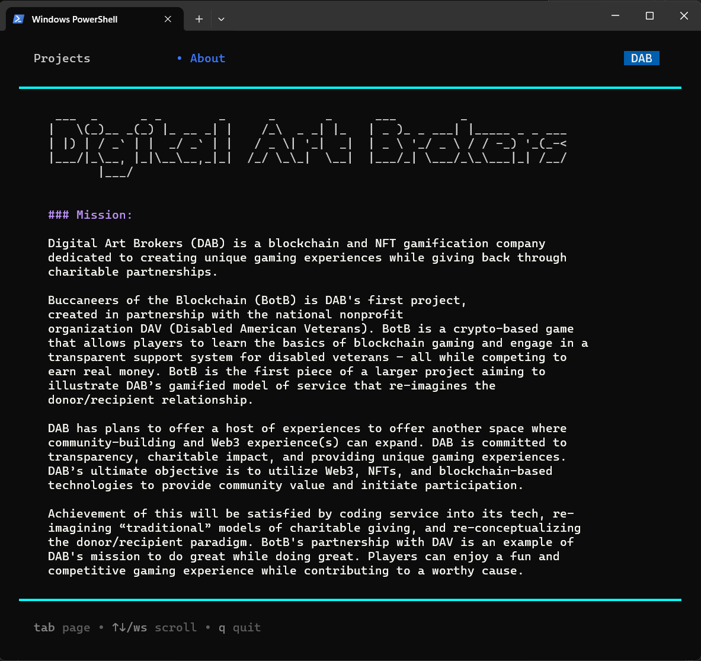Image resolution: width=701 pixels, height=661 pixels.
Task: Open the new tab profile dropdown
Action: 221,19
